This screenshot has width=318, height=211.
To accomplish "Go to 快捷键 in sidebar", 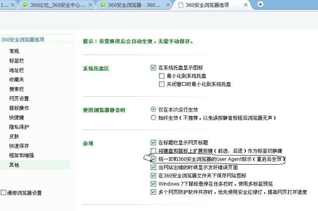I will click(16, 117).
